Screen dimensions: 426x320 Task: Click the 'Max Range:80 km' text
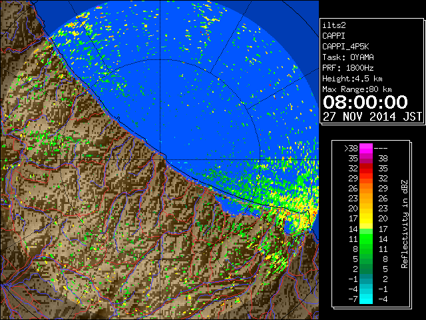click(x=357, y=89)
